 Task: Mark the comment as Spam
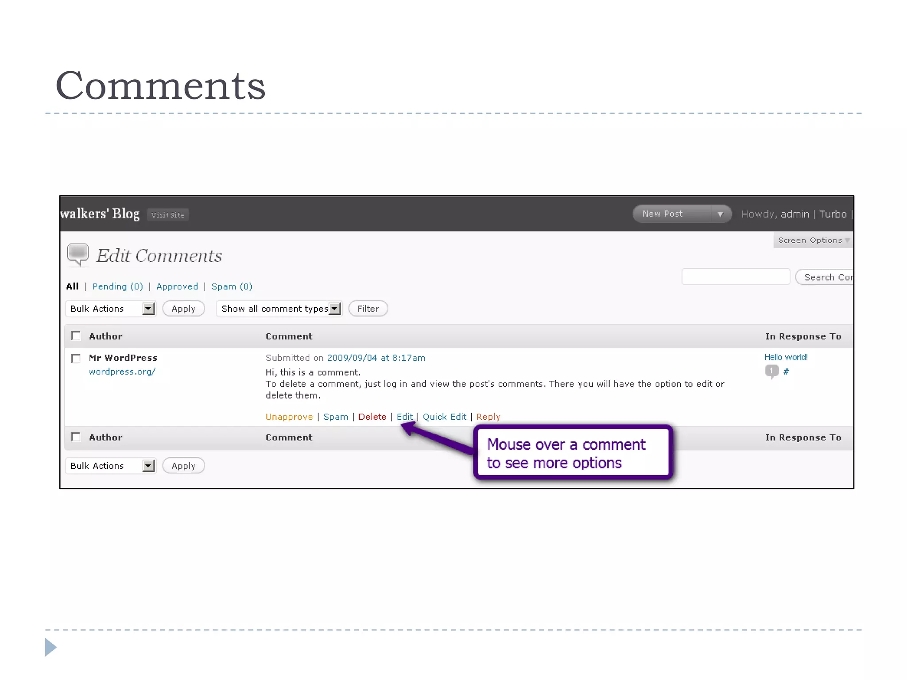pyautogui.click(x=336, y=417)
